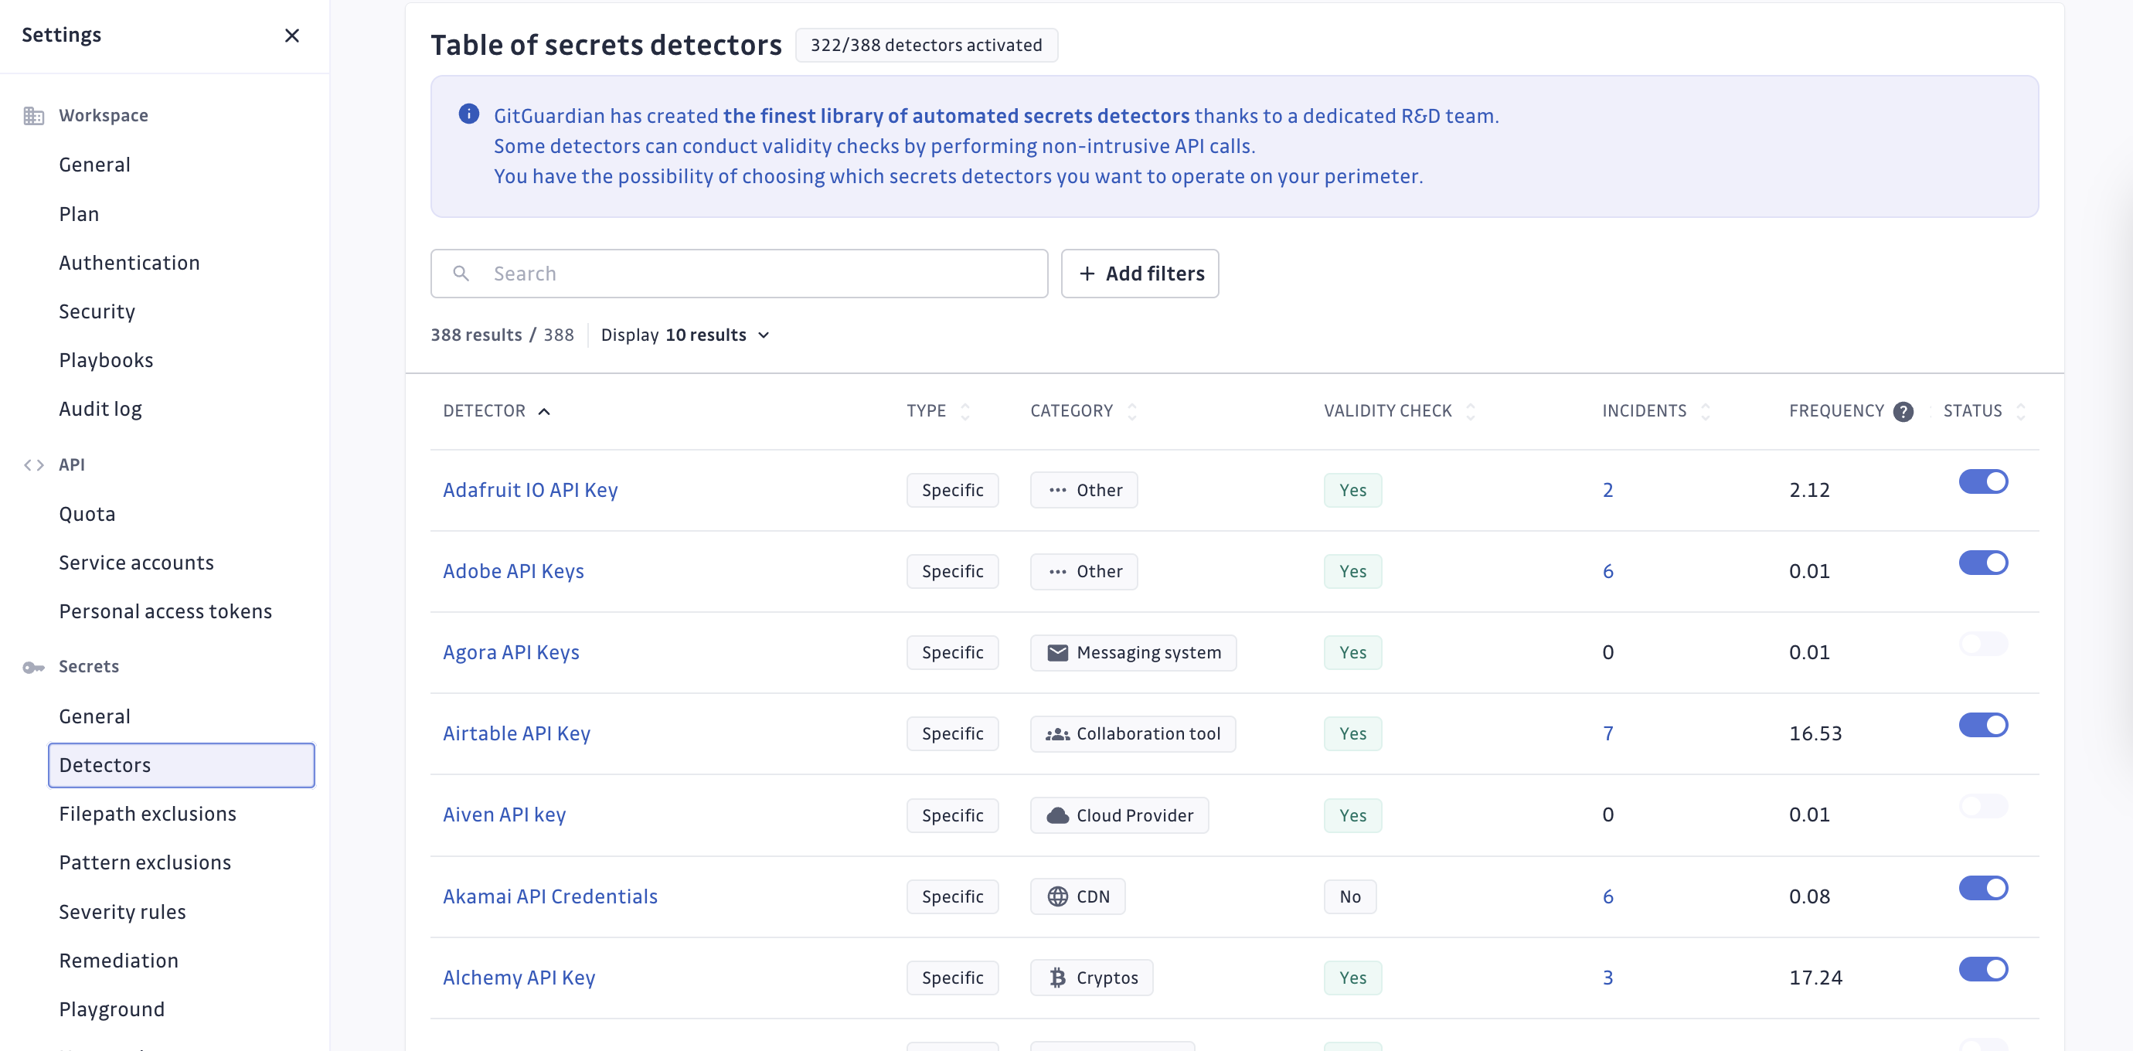Sort table by Type column
2133x1051 pixels.
964,412
